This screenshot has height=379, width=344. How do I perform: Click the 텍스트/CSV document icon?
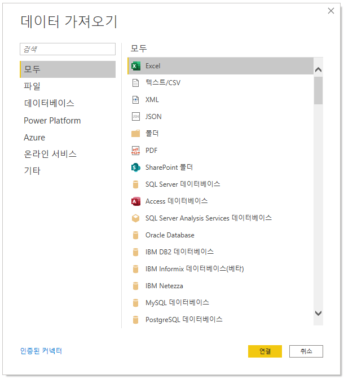pos(135,83)
